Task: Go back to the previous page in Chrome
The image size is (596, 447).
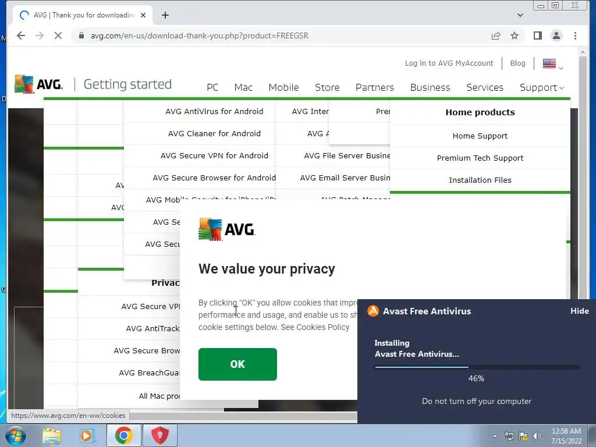Action: click(x=21, y=36)
